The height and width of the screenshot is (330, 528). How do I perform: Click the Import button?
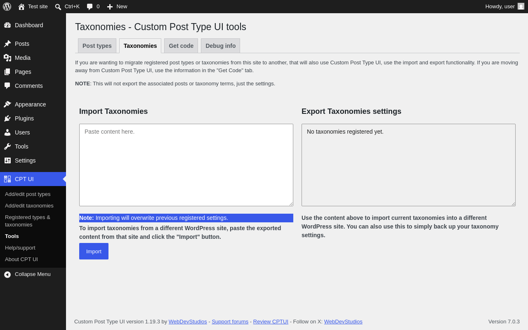[x=94, y=251]
